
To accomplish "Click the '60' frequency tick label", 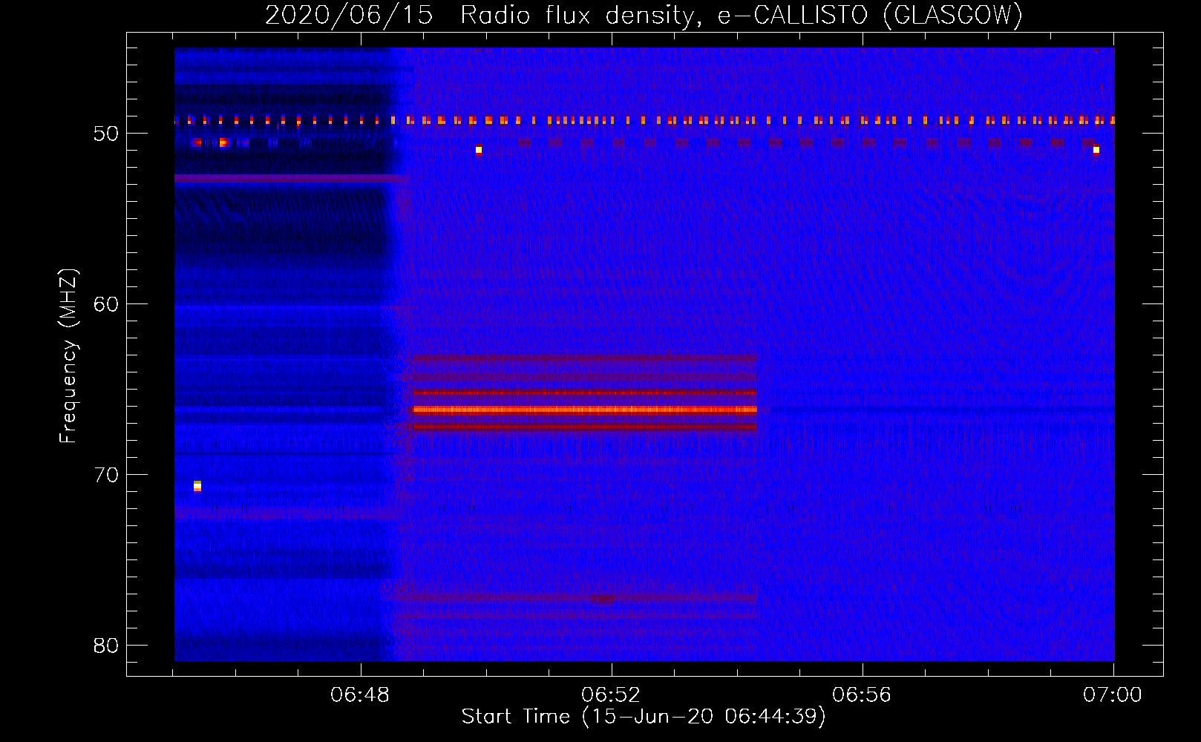I will [106, 304].
